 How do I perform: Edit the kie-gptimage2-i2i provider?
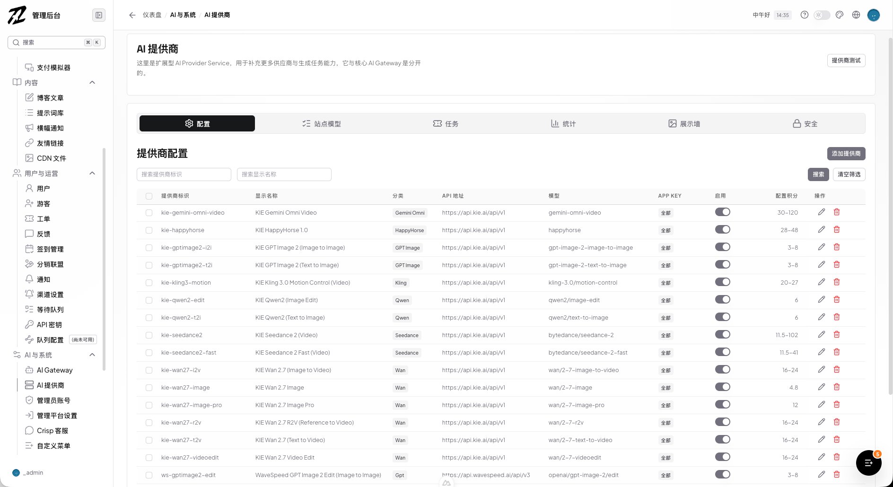point(822,247)
